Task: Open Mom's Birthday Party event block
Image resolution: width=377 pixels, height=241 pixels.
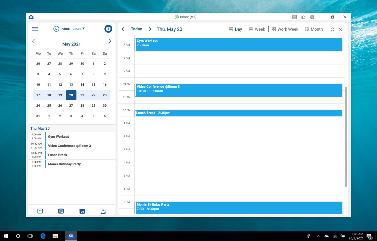Action: (x=239, y=208)
